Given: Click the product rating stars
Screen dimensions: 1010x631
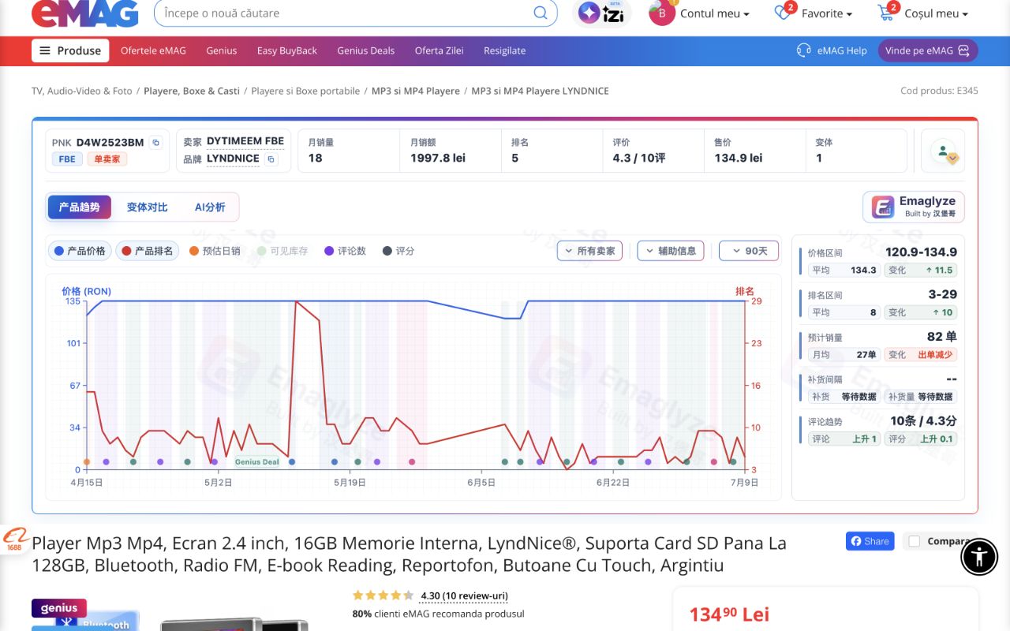Looking at the screenshot, I should pyautogui.click(x=383, y=596).
